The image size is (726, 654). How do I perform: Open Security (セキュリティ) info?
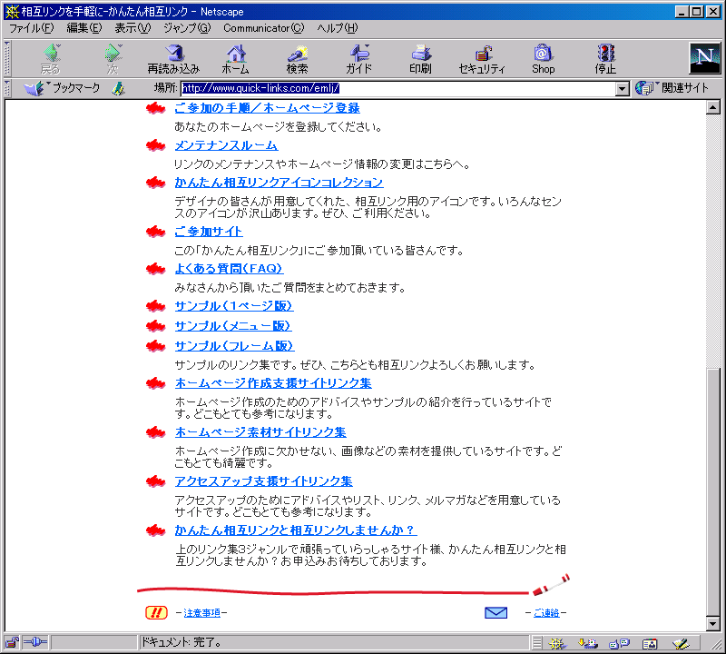point(482,59)
